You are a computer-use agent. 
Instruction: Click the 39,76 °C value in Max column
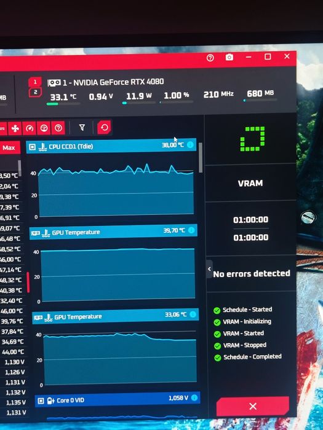[x=12, y=321]
